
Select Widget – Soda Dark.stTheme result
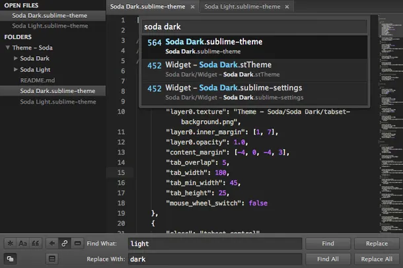click(x=254, y=70)
